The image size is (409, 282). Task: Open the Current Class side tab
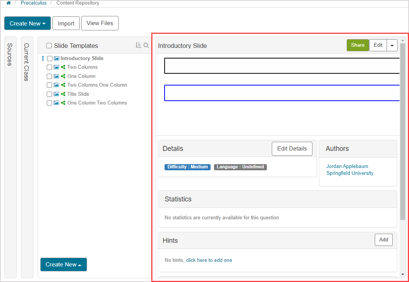pyautogui.click(x=27, y=62)
